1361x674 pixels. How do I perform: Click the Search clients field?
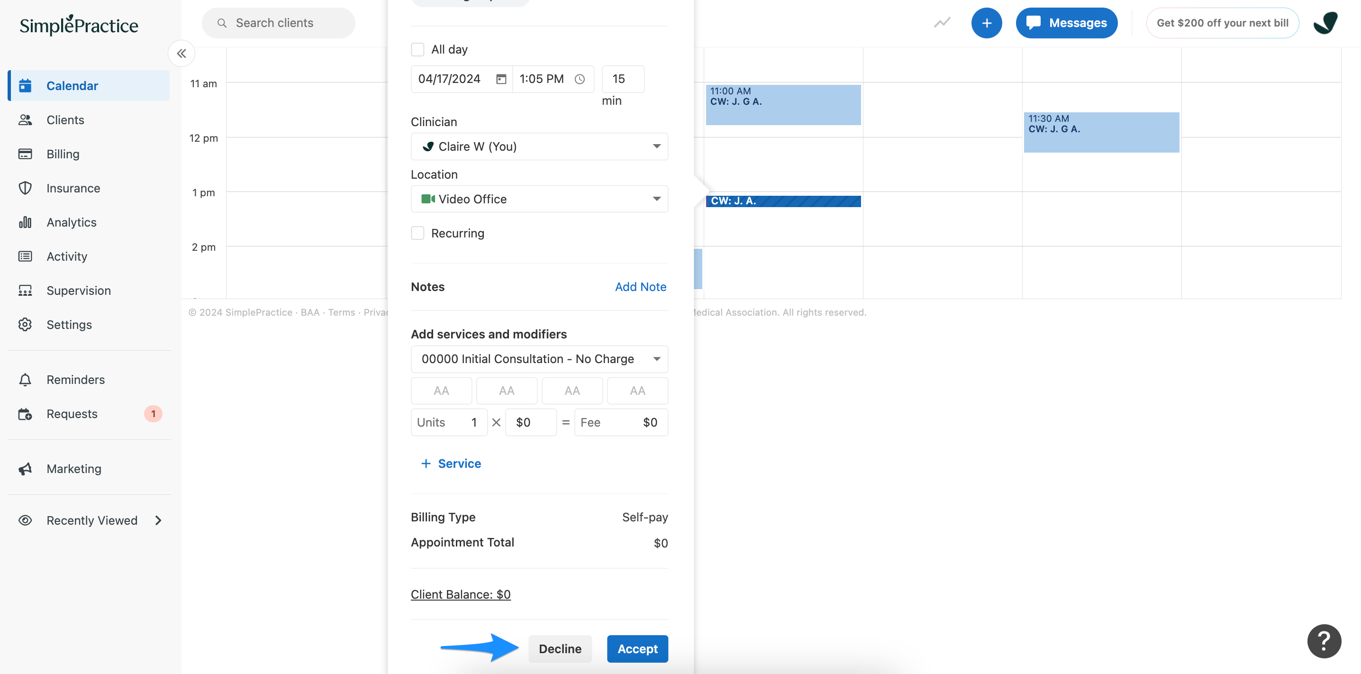[279, 23]
